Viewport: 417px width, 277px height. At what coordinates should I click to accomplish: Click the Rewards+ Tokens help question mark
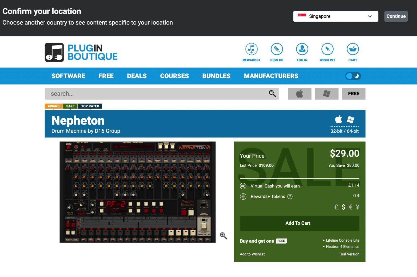pos(290,197)
